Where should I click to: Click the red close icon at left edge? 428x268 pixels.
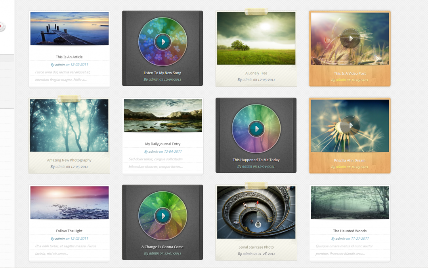pyautogui.click(x=1, y=26)
